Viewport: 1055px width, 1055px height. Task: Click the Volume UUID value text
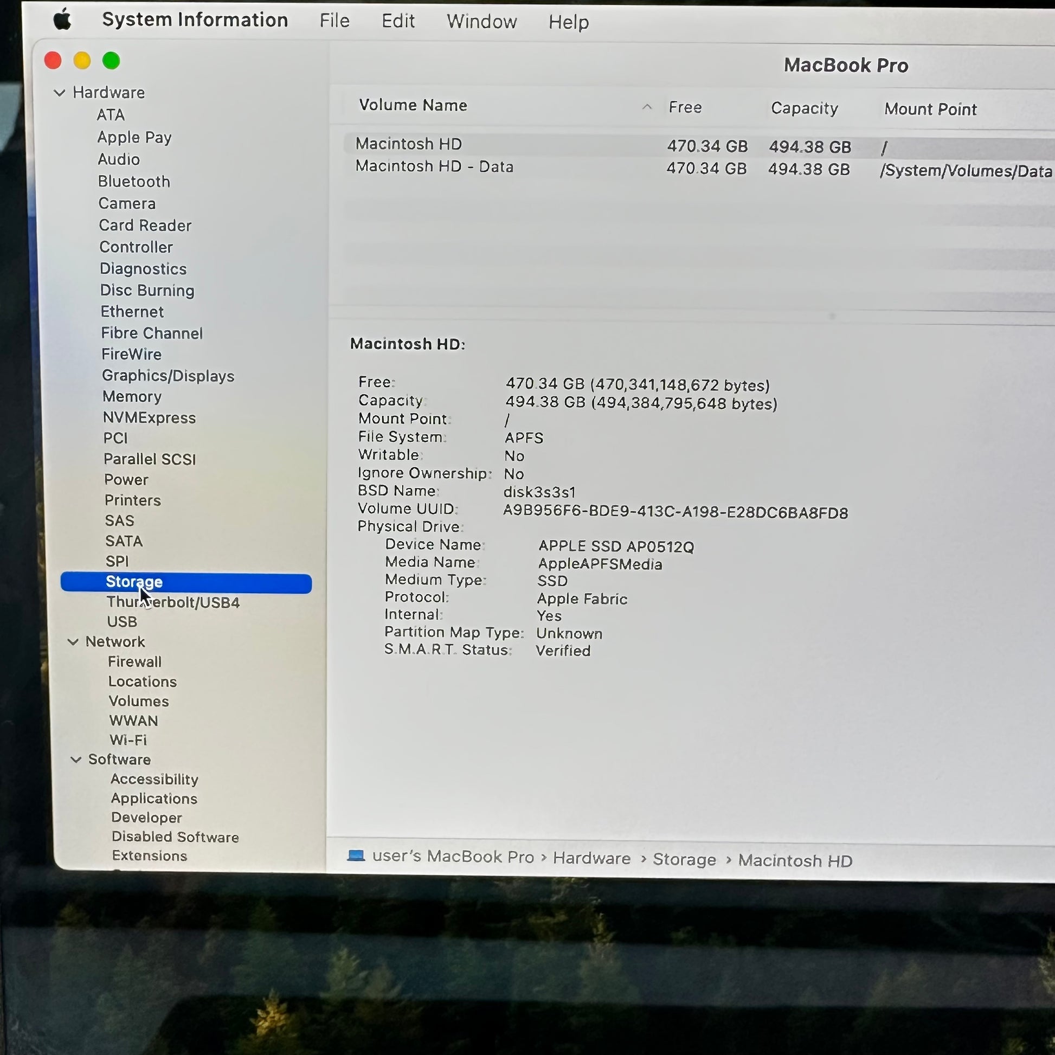(x=676, y=512)
